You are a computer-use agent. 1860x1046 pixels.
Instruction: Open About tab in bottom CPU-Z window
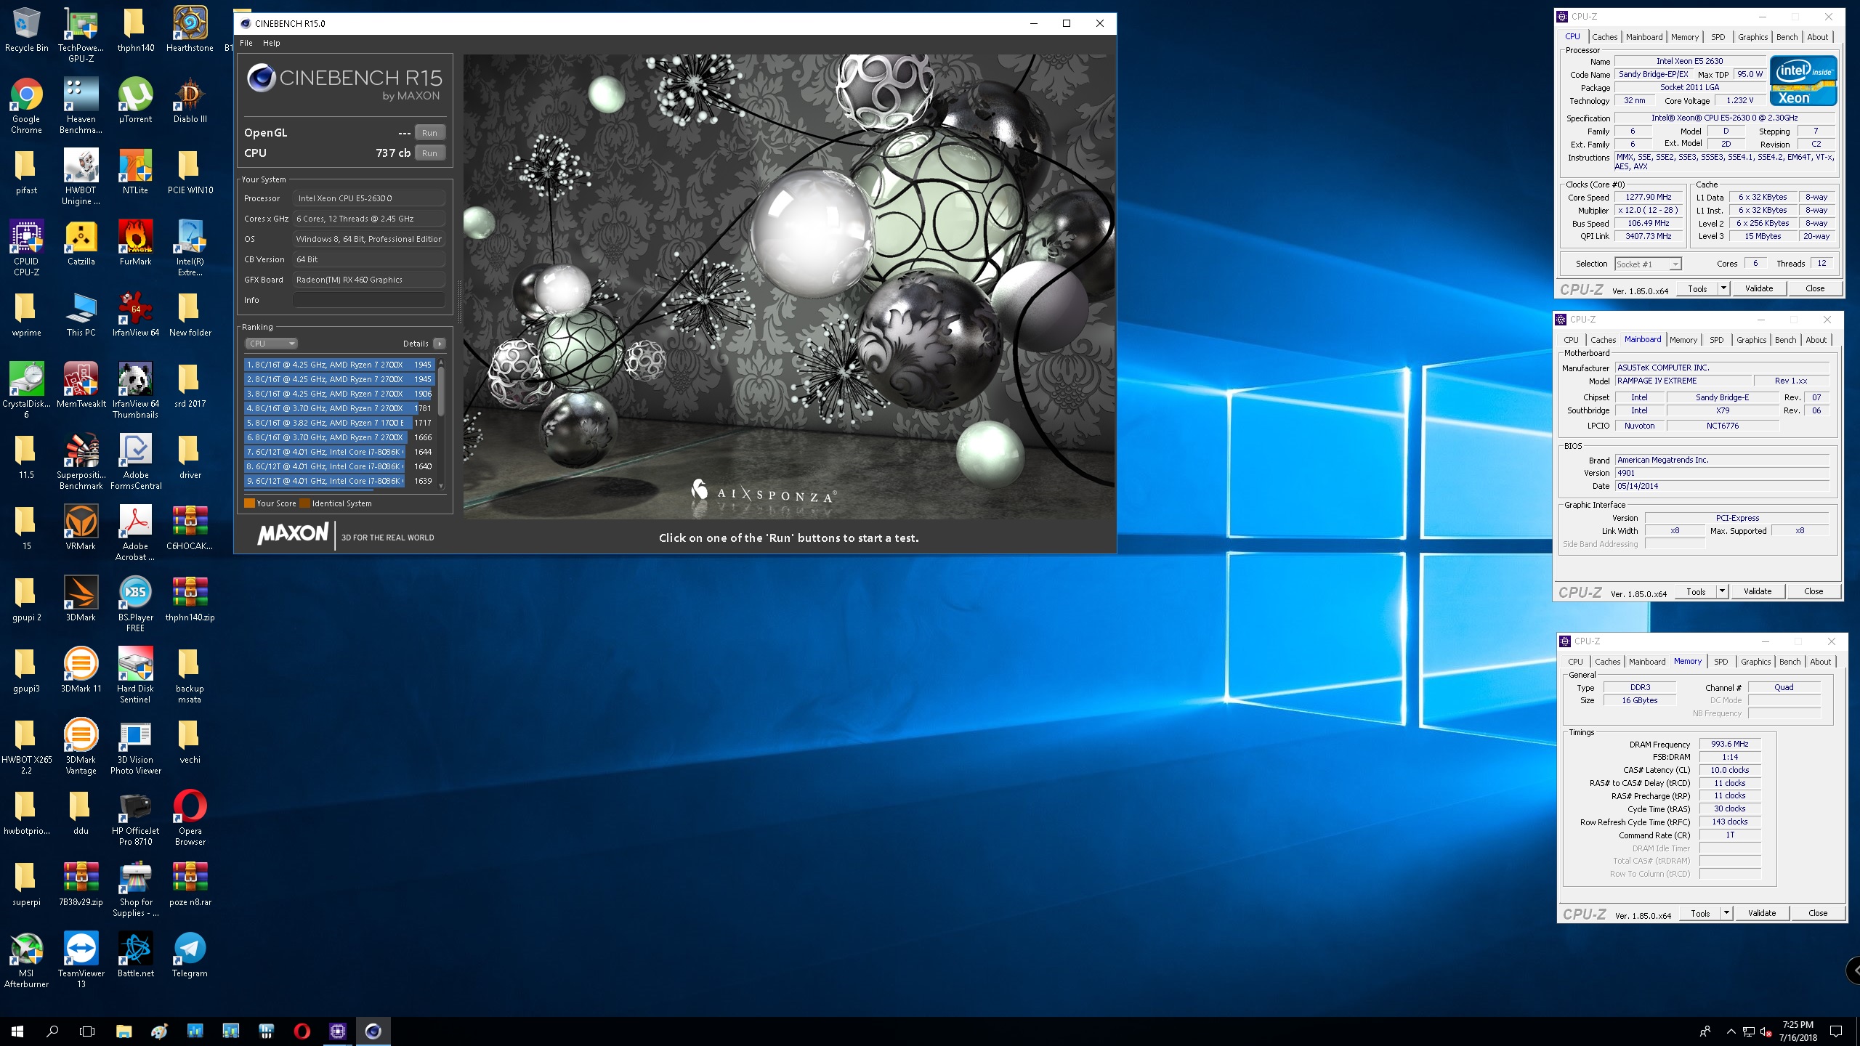tap(1820, 662)
